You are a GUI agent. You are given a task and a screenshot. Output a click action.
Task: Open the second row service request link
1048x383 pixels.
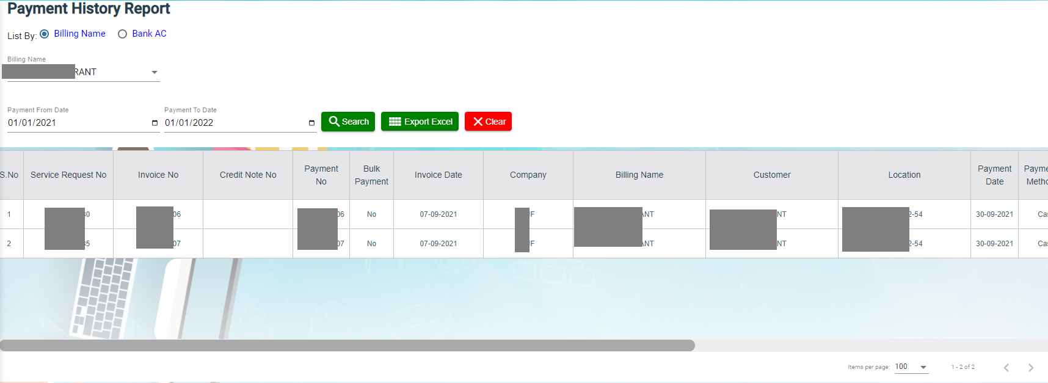(x=87, y=244)
